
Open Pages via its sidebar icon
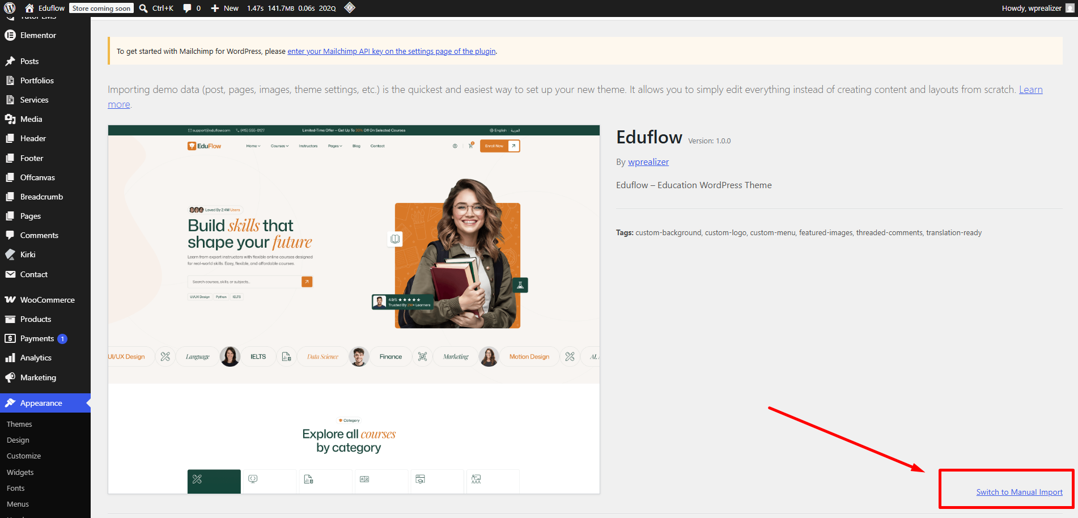click(10, 216)
